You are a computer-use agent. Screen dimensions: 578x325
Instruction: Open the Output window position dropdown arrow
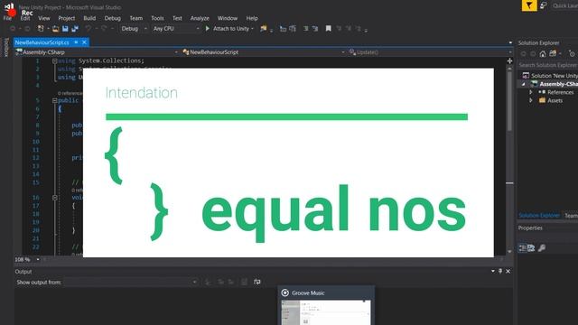(493, 271)
